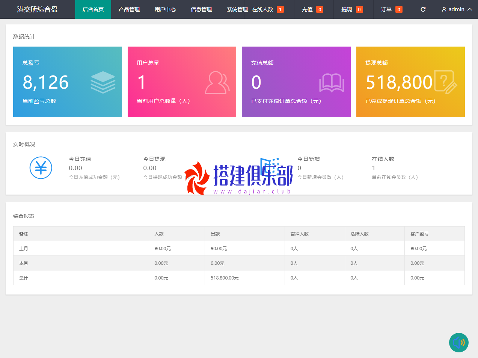
Task: Click the 综合报表 section heading
Action: coord(24,216)
